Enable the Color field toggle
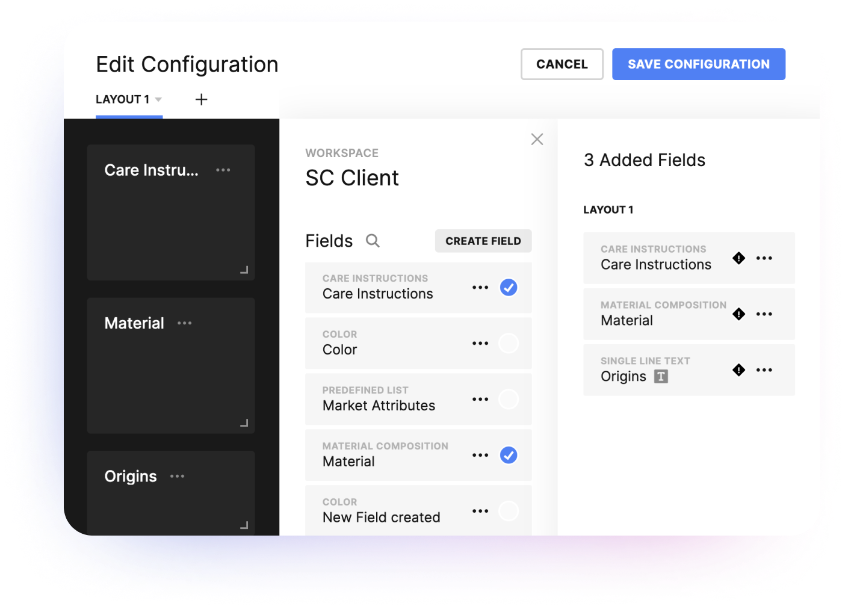 [x=509, y=343]
